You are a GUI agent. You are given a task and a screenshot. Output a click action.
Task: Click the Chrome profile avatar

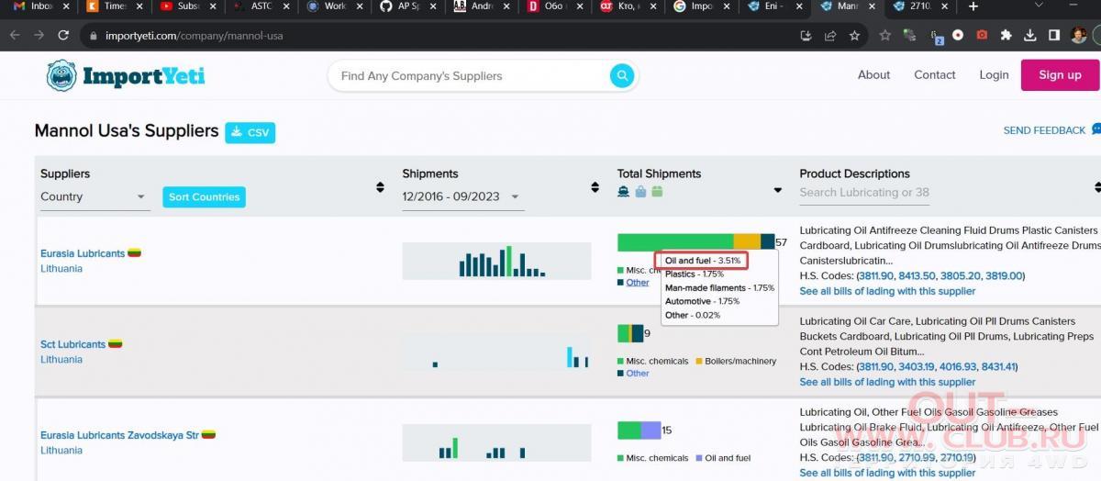(1078, 36)
